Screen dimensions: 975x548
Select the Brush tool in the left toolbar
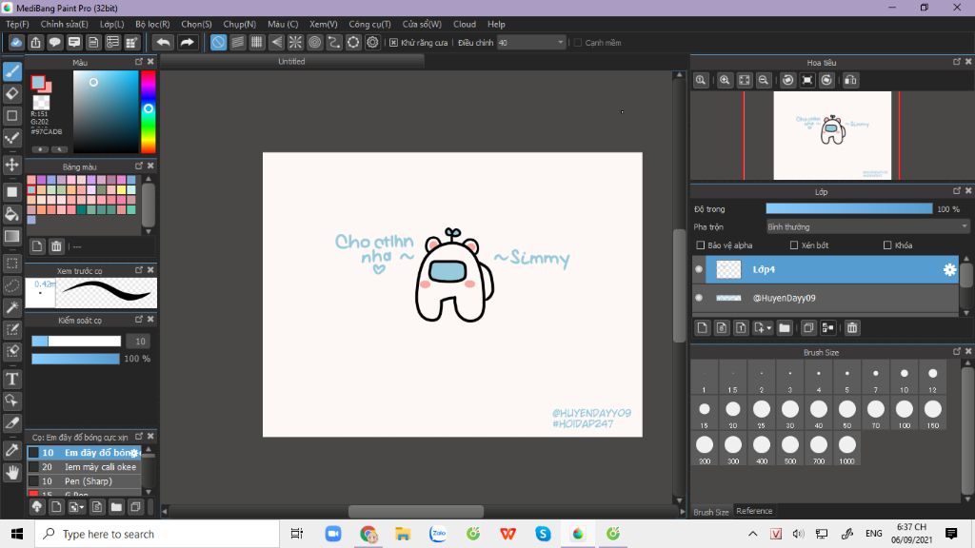pos(11,71)
